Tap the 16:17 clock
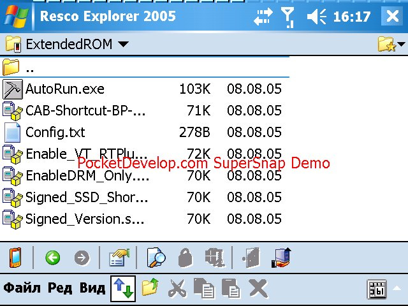408x306 pixels. pos(352,17)
